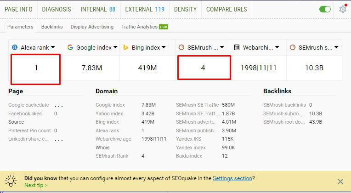
Task: Click the Yahoo index value 3.42B
Action: point(148,114)
